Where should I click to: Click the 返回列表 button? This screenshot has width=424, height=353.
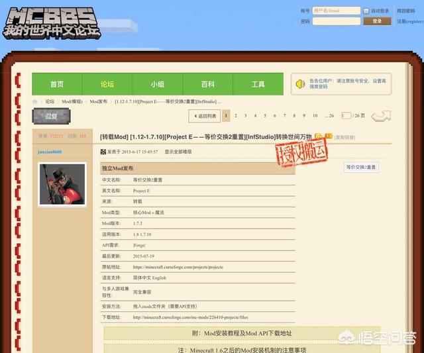(x=205, y=116)
